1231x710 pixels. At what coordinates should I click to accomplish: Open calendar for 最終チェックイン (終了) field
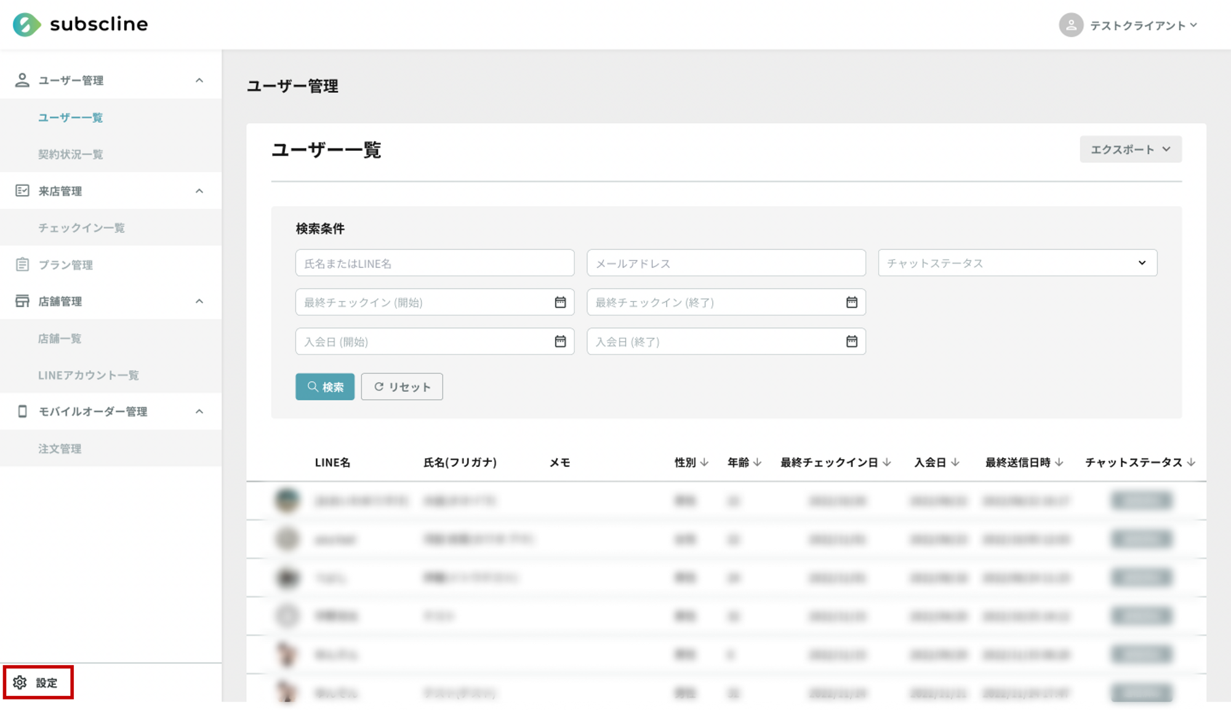(x=851, y=302)
